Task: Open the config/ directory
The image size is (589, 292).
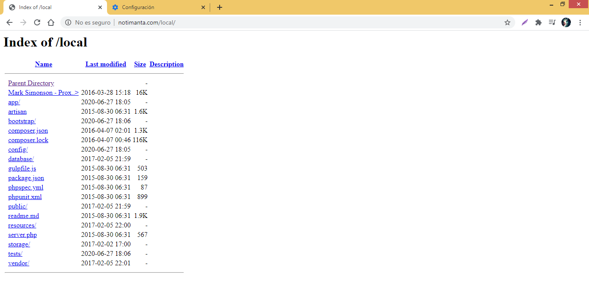Action: pos(18,149)
